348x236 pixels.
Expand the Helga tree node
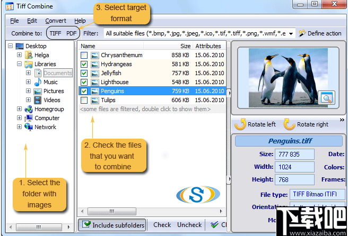click(x=19, y=55)
